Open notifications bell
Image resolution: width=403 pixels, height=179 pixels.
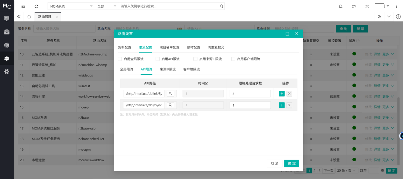pos(341,6)
